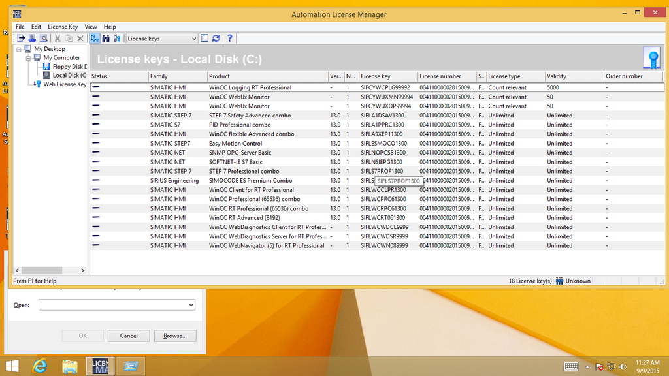
Task: Select PID Professional combo row
Action: 377,125
